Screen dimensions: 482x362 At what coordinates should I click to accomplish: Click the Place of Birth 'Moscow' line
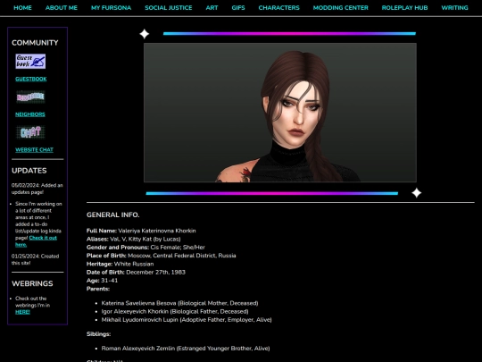coord(162,256)
